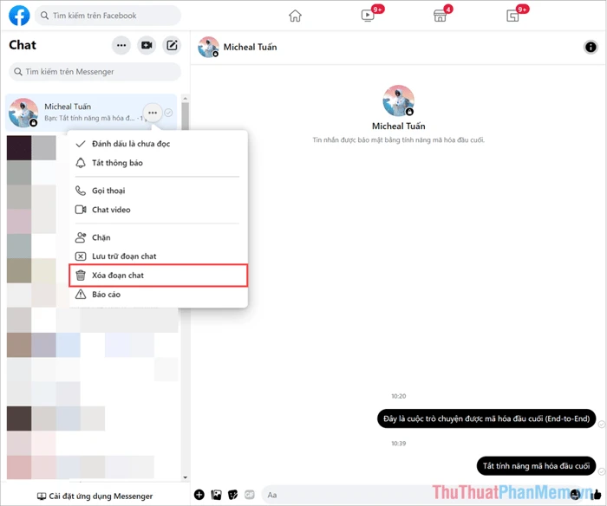Click the Micheal Tuấn avatar in chat header
This screenshot has width=607, height=506.
click(x=208, y=47)
